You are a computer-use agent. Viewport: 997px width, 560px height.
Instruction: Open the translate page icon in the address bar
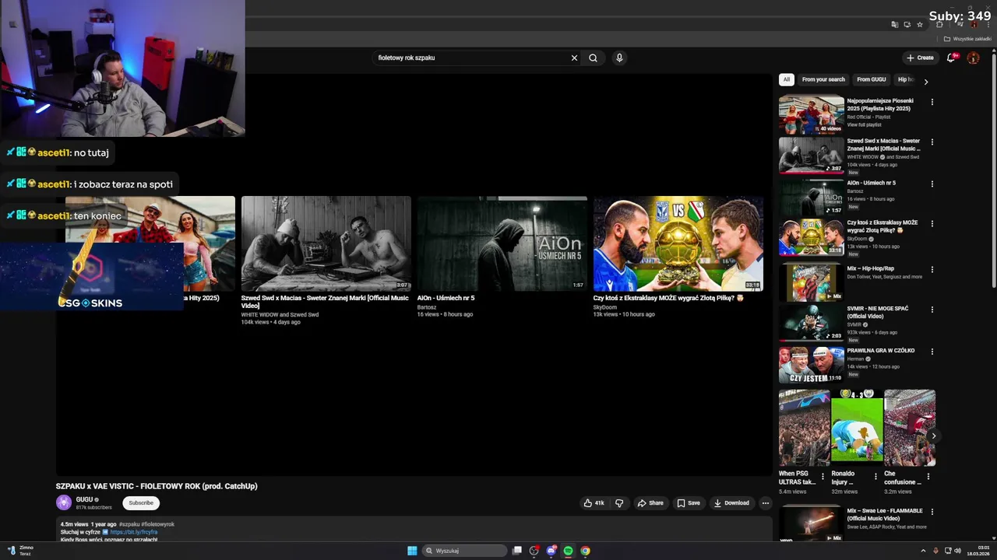(x=895, y=24)
